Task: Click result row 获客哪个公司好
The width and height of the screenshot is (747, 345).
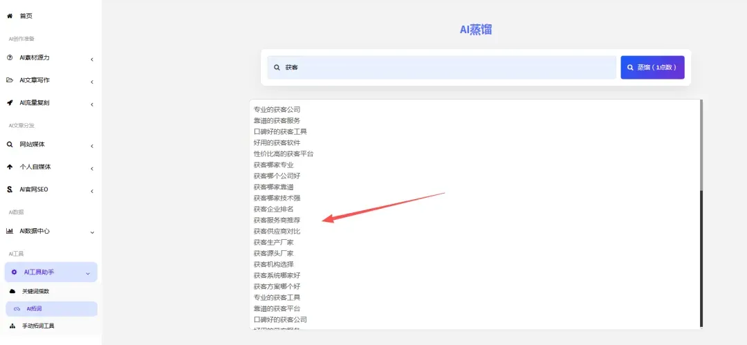Action: 277,176
